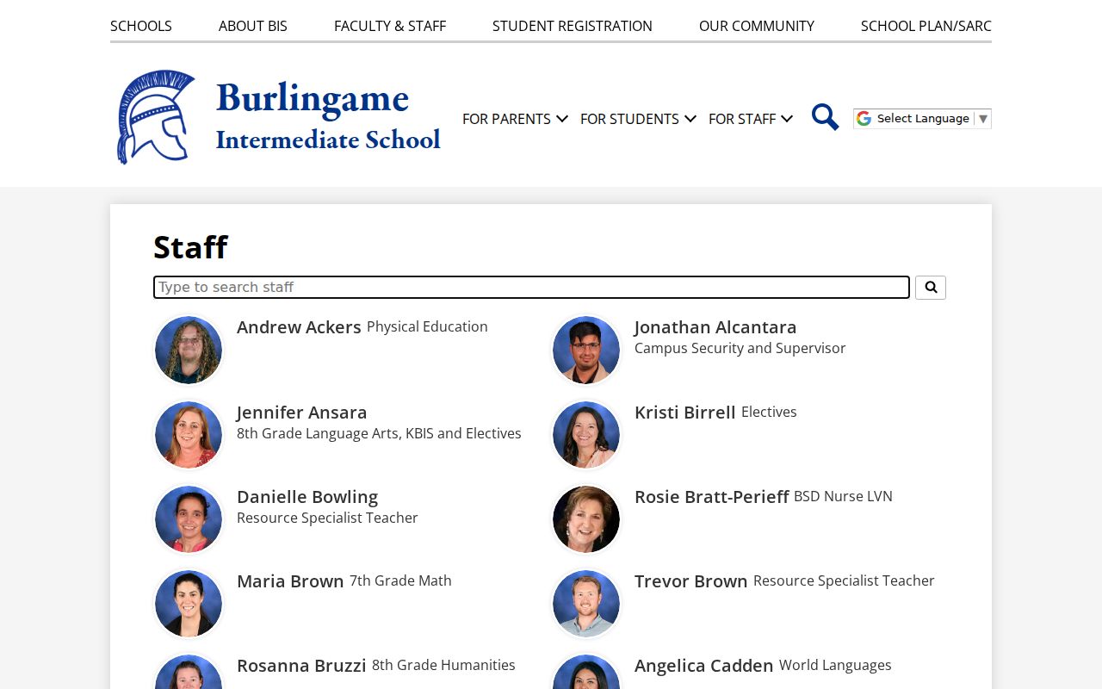This screenshot has height=689, width=1102.
Task: Click the Burlingame Intermediate School title
Action: [x=328, y=116]
